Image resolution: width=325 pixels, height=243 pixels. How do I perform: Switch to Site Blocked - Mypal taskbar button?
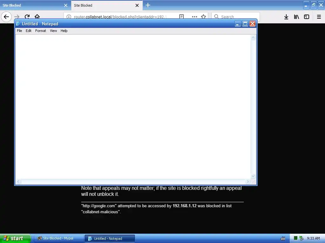click(x=59, y=239)
